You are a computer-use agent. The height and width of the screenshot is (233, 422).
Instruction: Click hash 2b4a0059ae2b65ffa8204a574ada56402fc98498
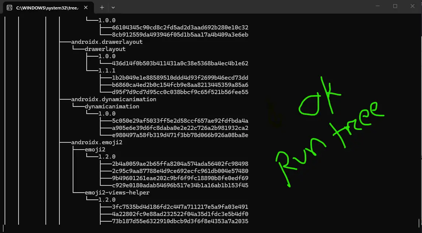coord(180,164)
